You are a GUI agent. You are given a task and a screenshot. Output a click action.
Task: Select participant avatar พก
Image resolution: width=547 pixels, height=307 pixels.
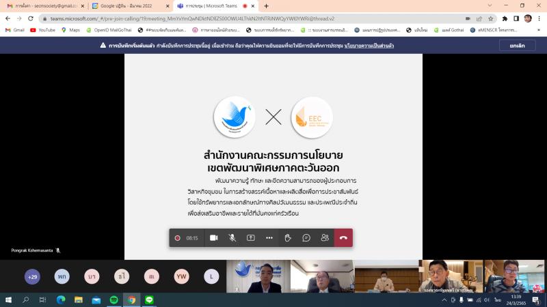62,277
